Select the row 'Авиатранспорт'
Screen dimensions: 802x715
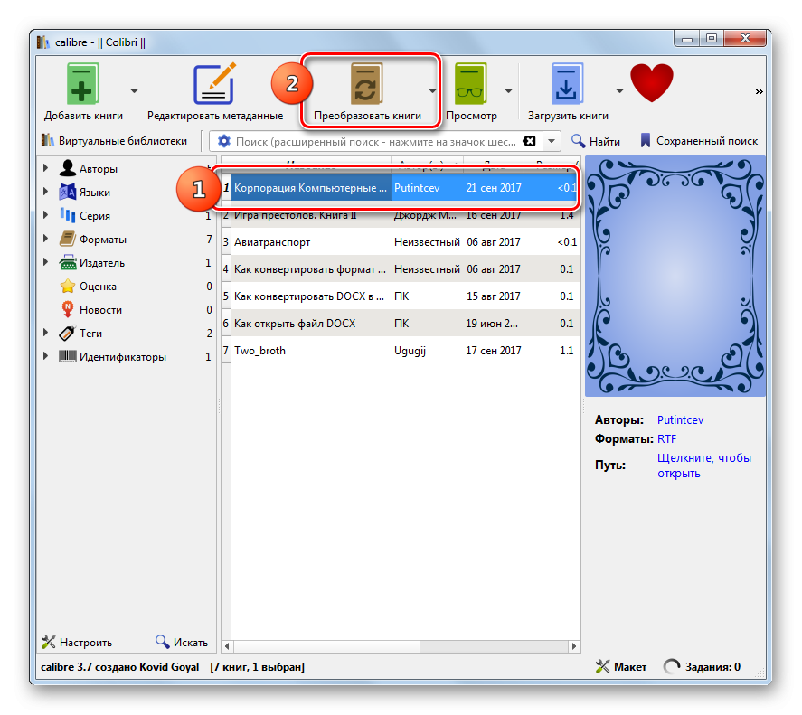401,242
